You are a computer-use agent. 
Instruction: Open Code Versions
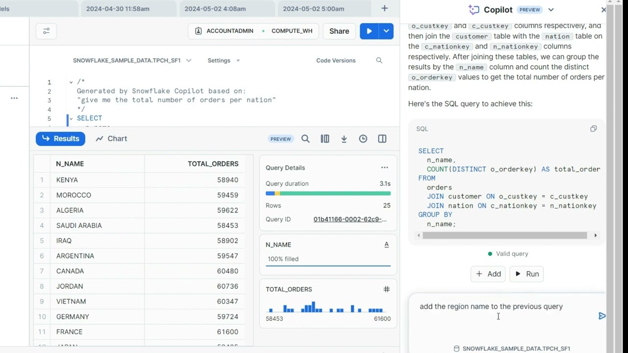tap(336, 60)
